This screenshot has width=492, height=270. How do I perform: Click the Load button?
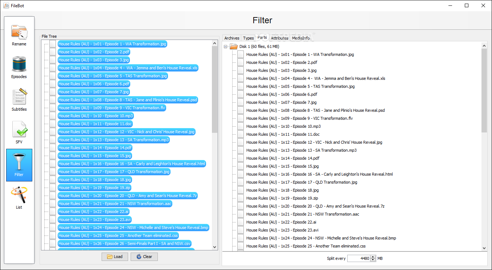pyautogui.click(x=115, y=257)
